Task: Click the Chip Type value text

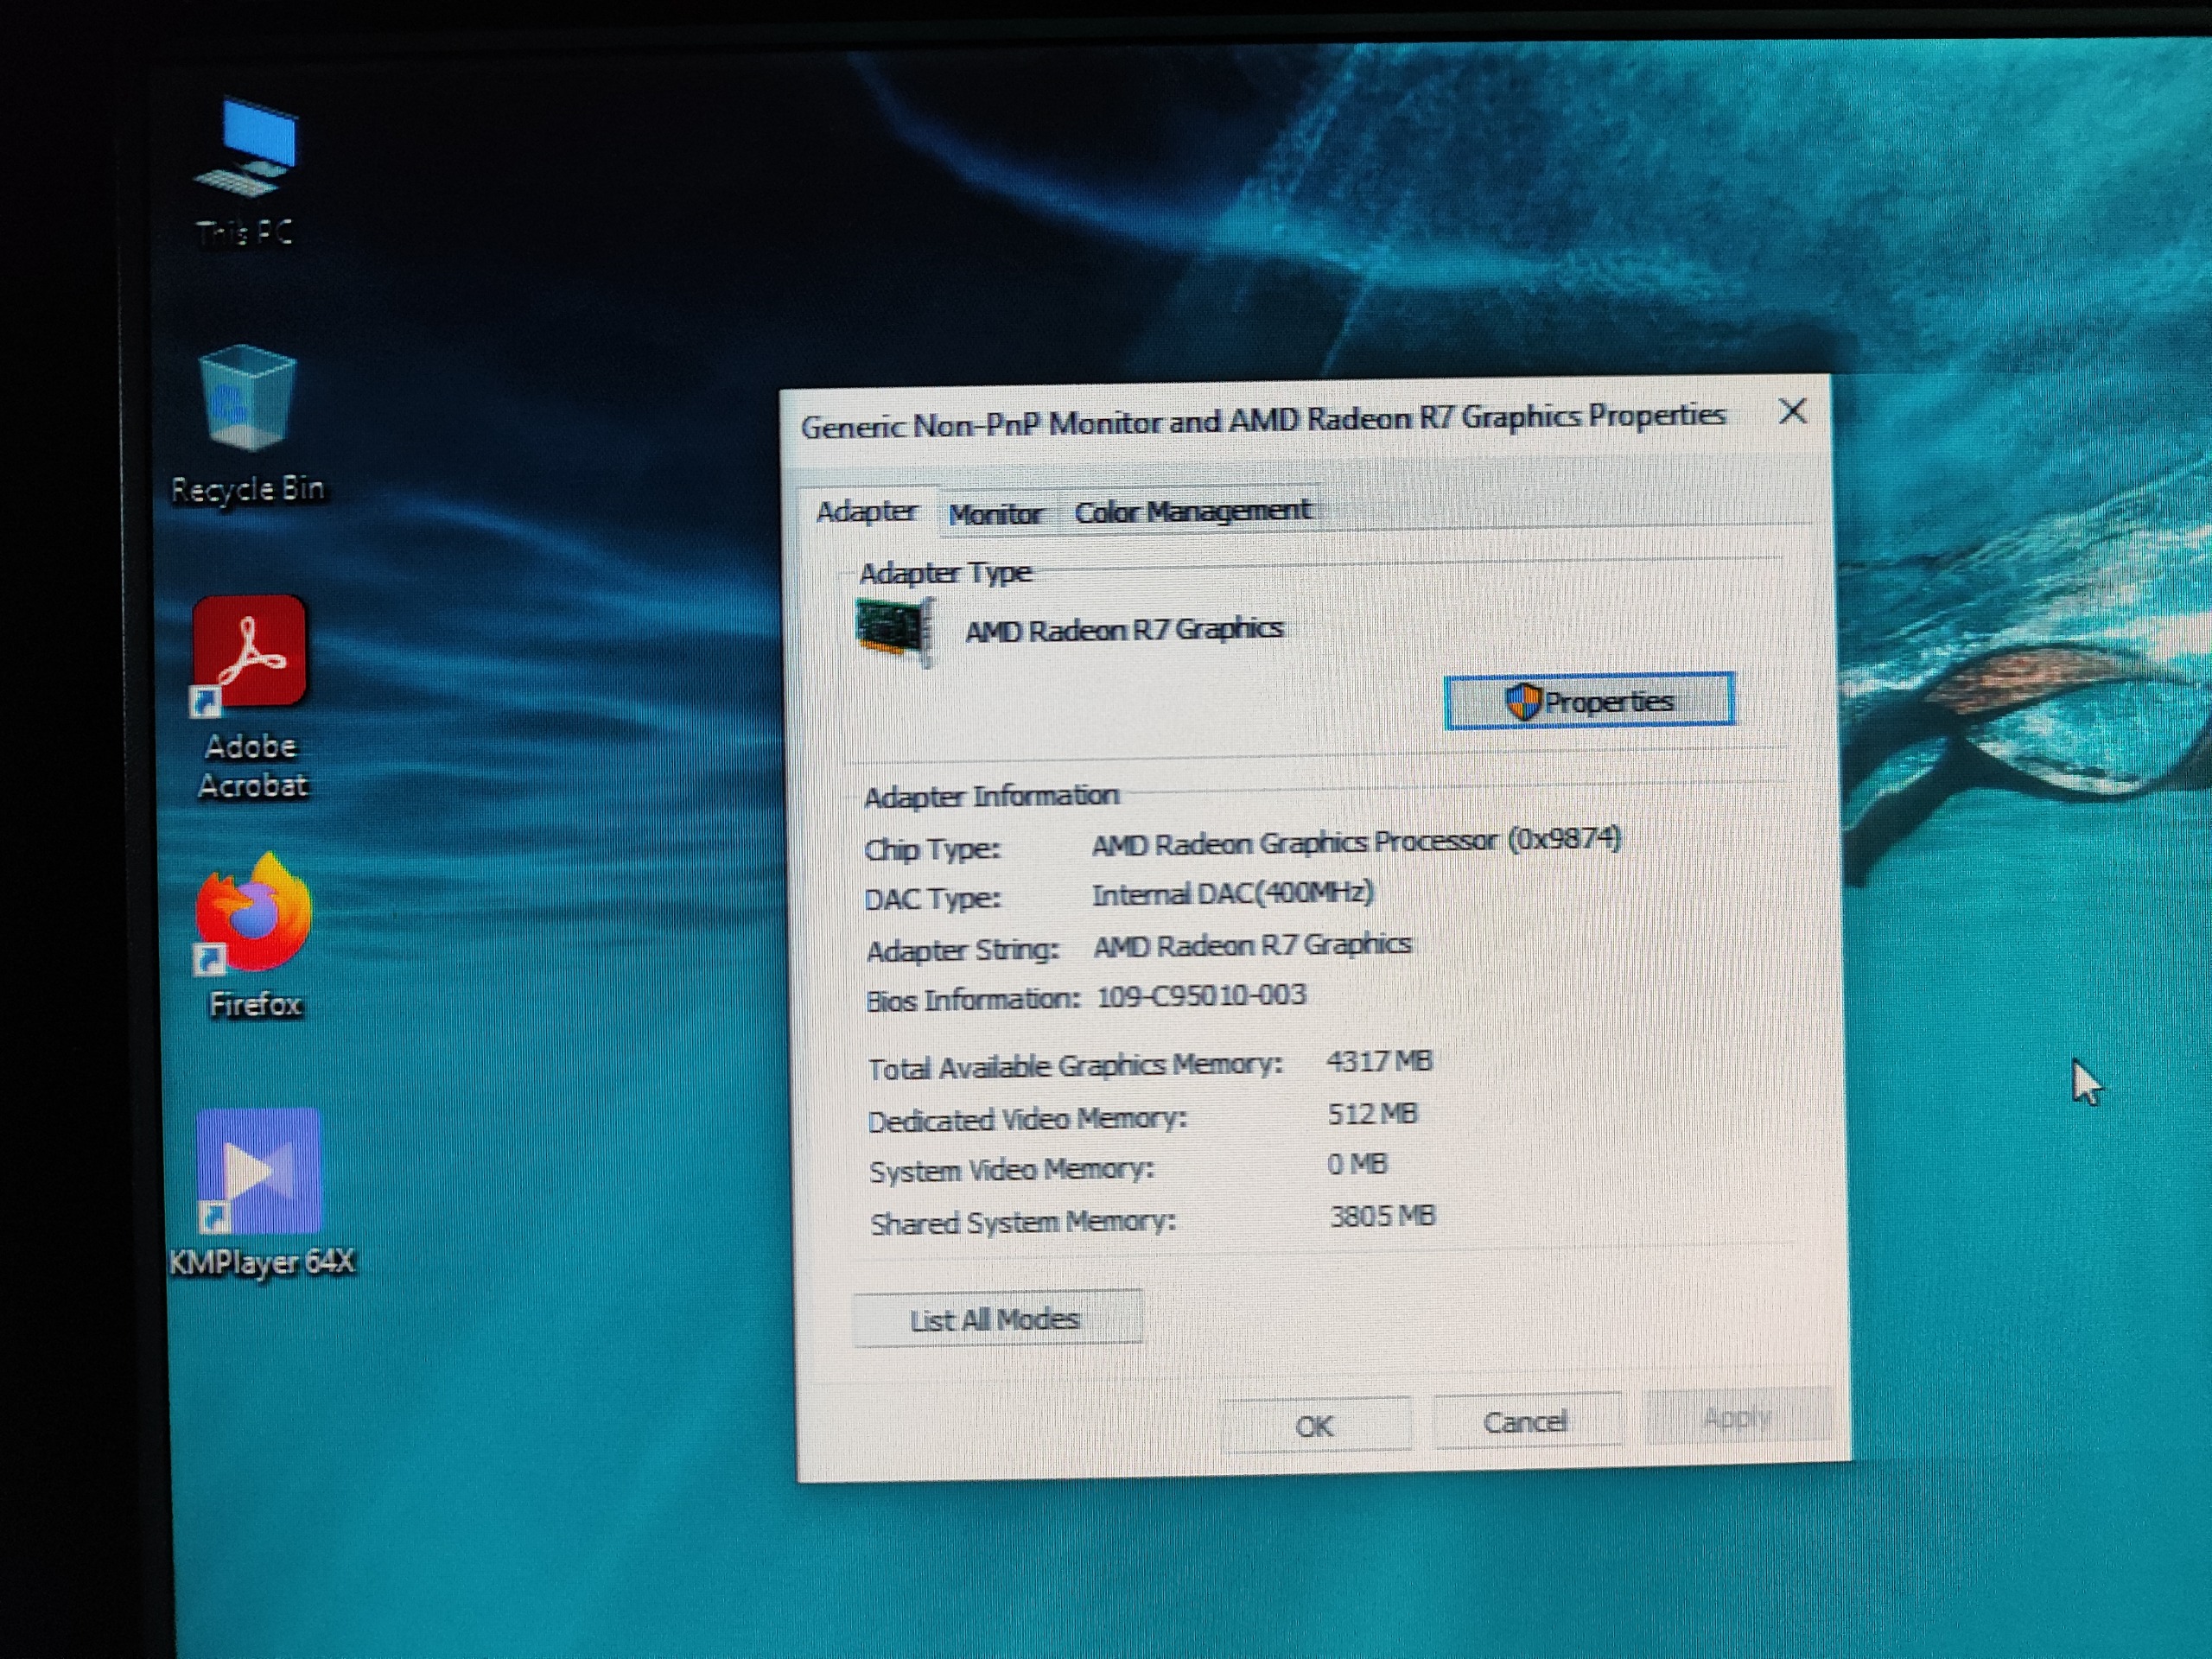Action: coord(1355,842)
